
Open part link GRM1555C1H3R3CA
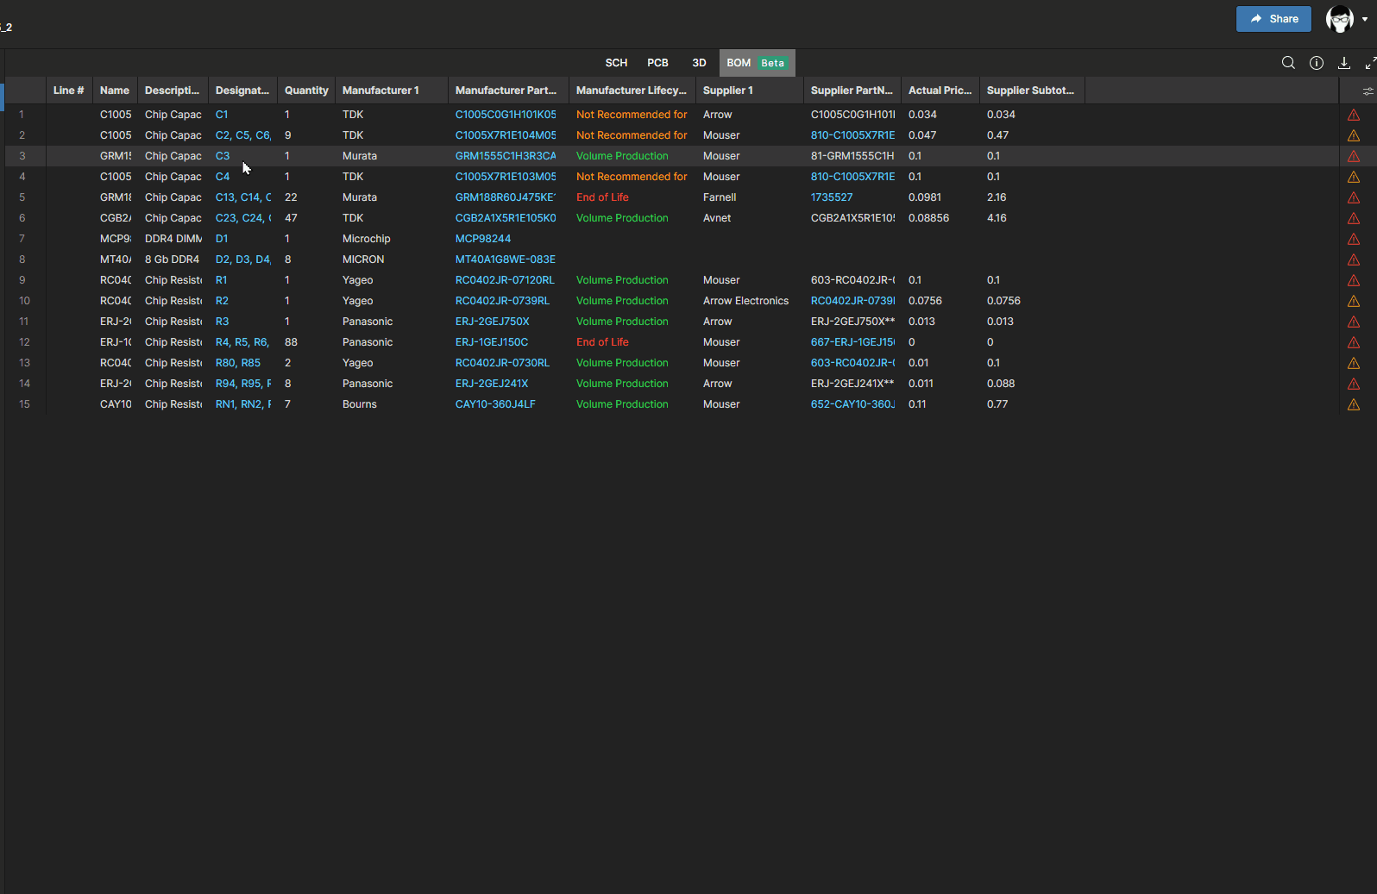coord(505,156)
